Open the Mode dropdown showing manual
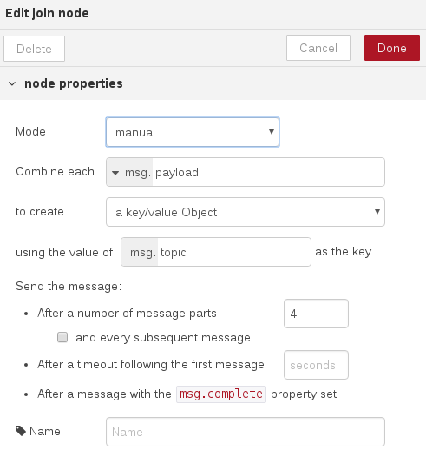Viewport: 426px width, 463px height. point(193,132)
